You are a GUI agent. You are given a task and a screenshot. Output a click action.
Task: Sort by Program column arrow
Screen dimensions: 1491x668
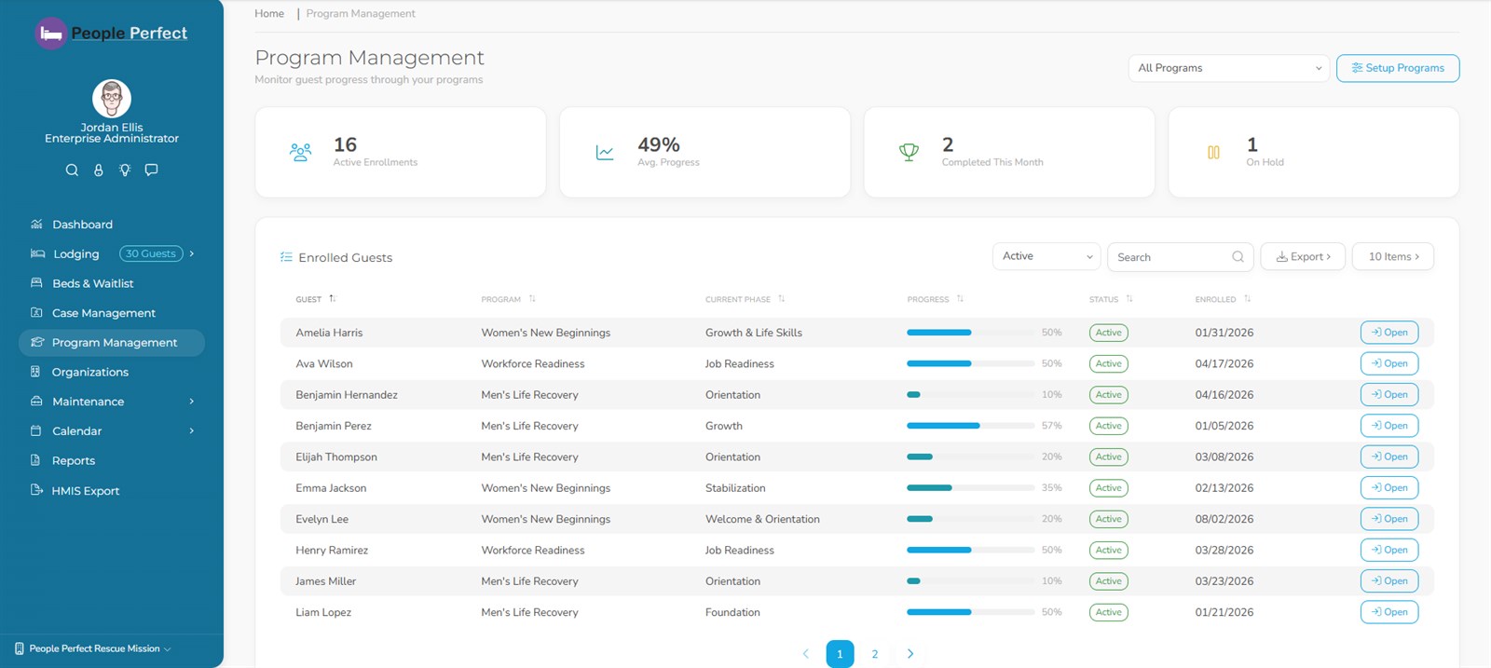point(532,299)
